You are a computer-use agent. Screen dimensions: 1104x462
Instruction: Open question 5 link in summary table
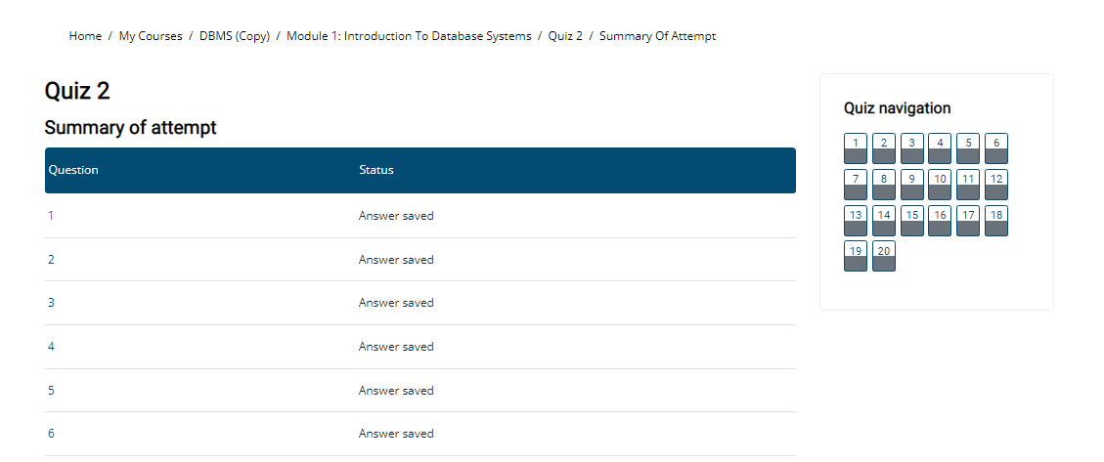click(51, 391)
